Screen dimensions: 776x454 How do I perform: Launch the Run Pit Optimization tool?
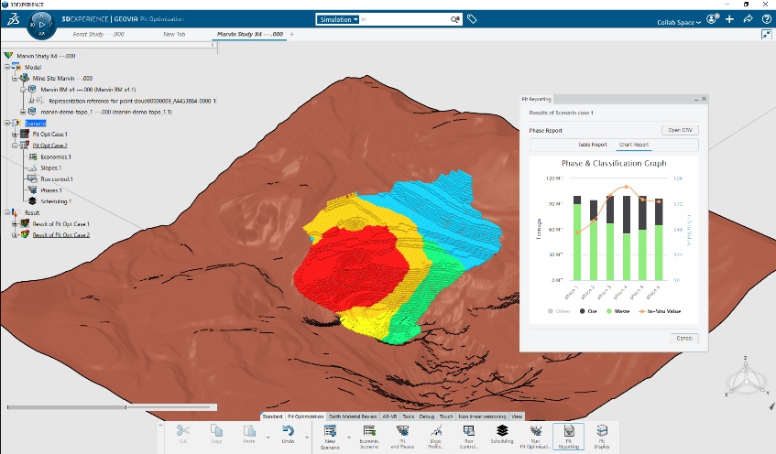click(x=535, y=437)
